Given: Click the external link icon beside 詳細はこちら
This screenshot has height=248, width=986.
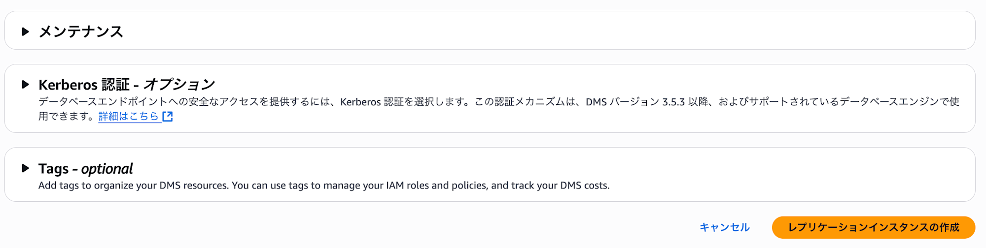Looking at the screenshot, I should pos(168,116).
